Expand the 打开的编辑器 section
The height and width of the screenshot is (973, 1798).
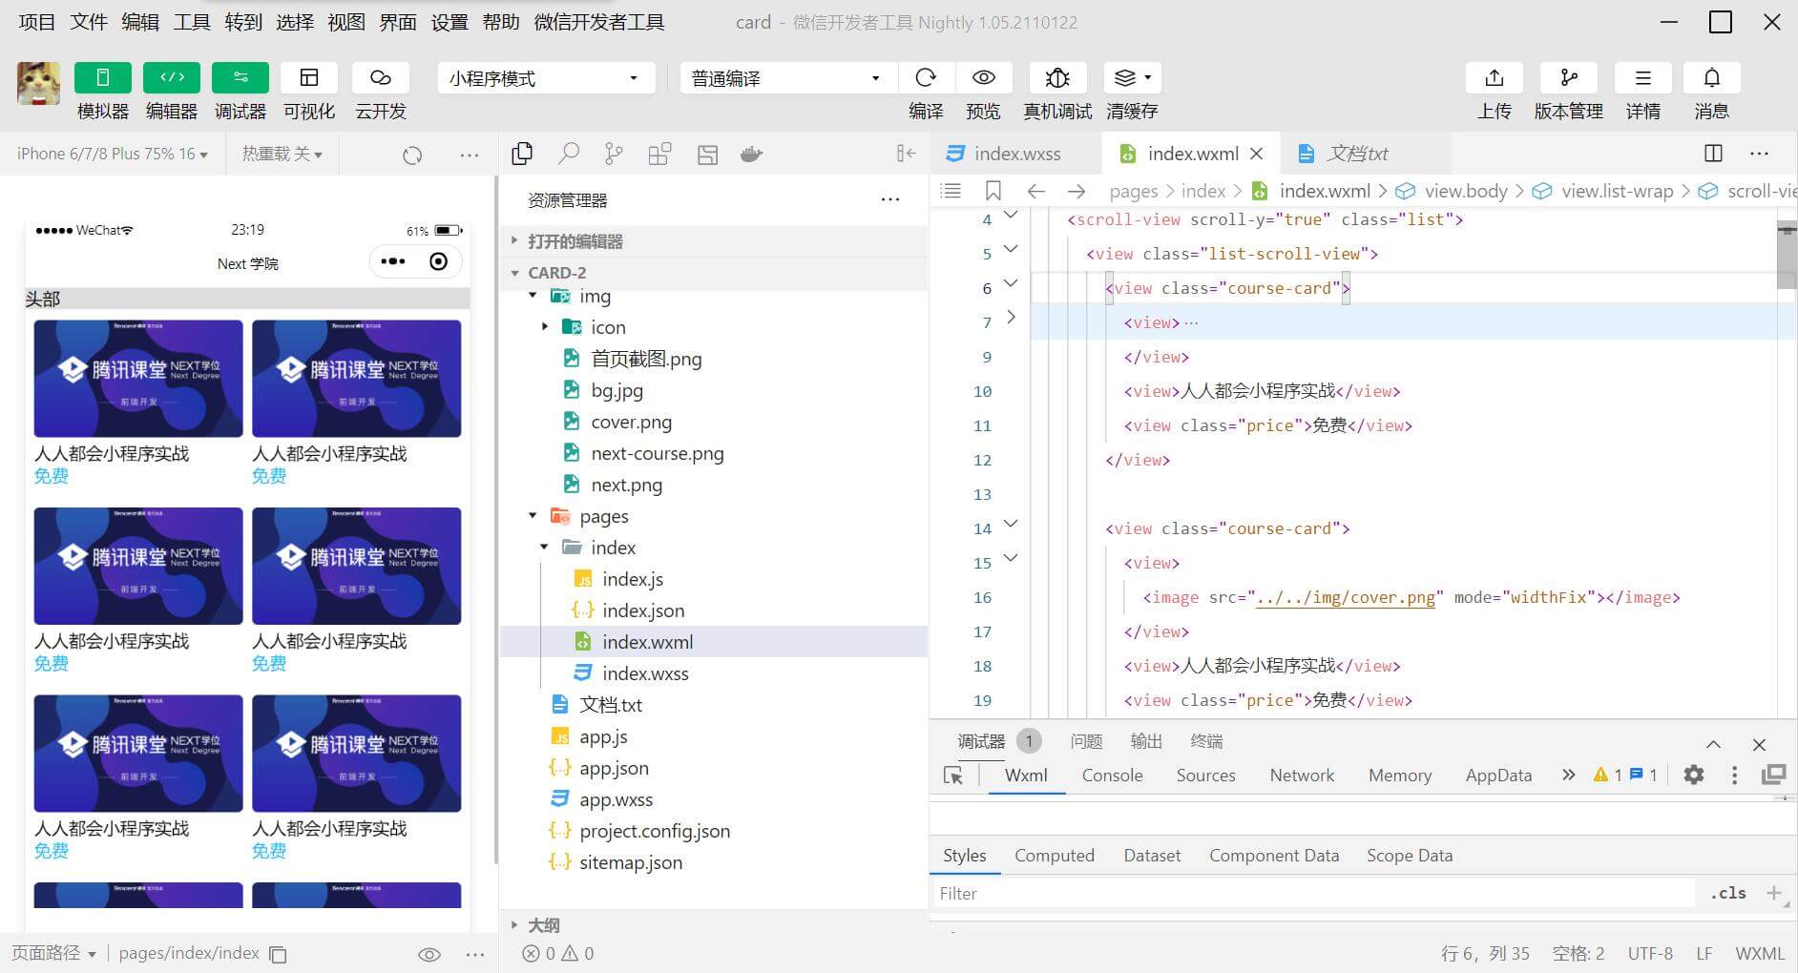point(714,241)
